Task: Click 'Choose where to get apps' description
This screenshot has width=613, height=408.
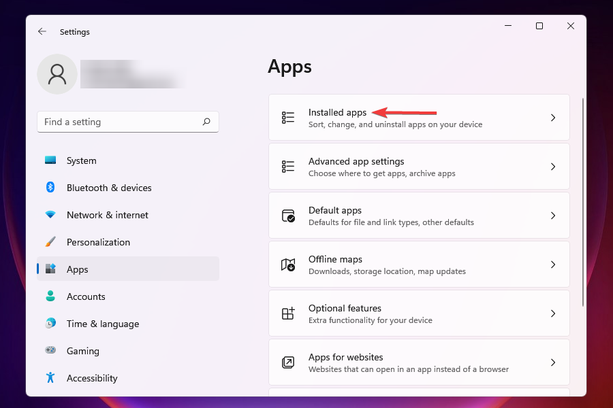Action: pos(382,173)
